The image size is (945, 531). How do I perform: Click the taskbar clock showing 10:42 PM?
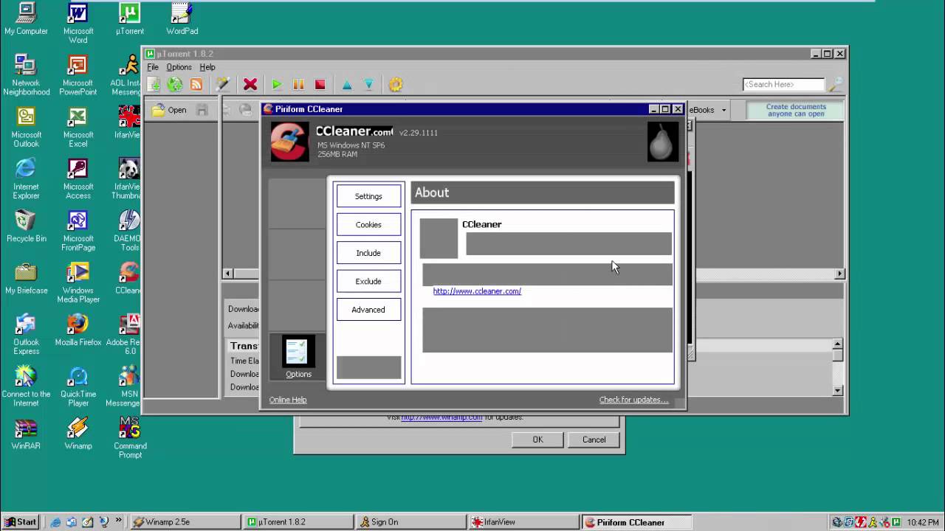[x=923, y=522]
